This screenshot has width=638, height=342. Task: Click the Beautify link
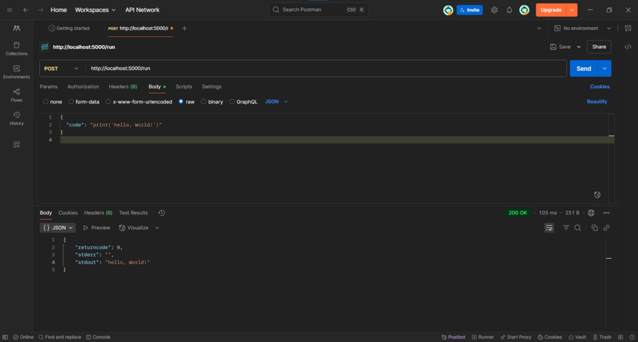597,102
